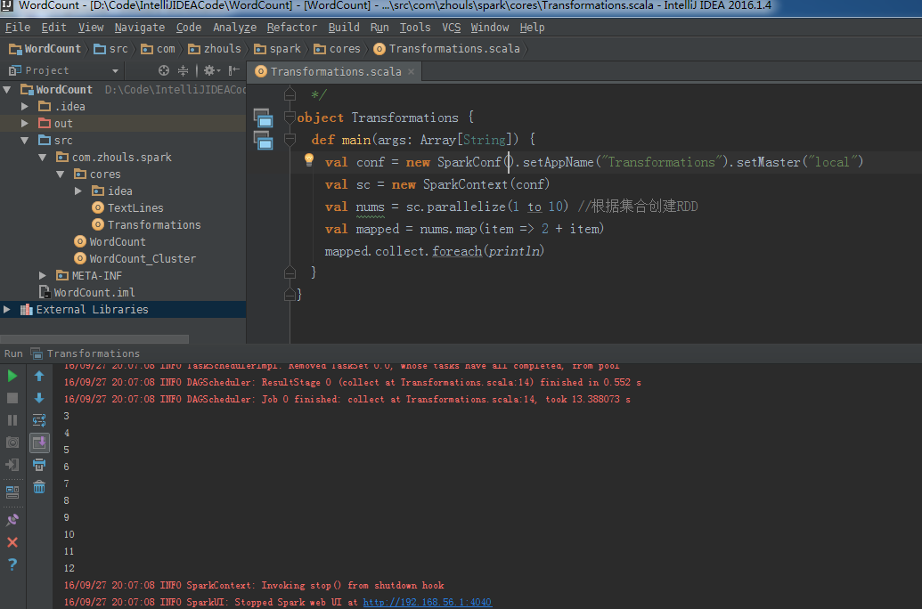Collapse the com.zhouls.spark package arrow
Image resolution: width=922 pixels, height=609 pixels.
pyautogui.click(x=43, y=158)
